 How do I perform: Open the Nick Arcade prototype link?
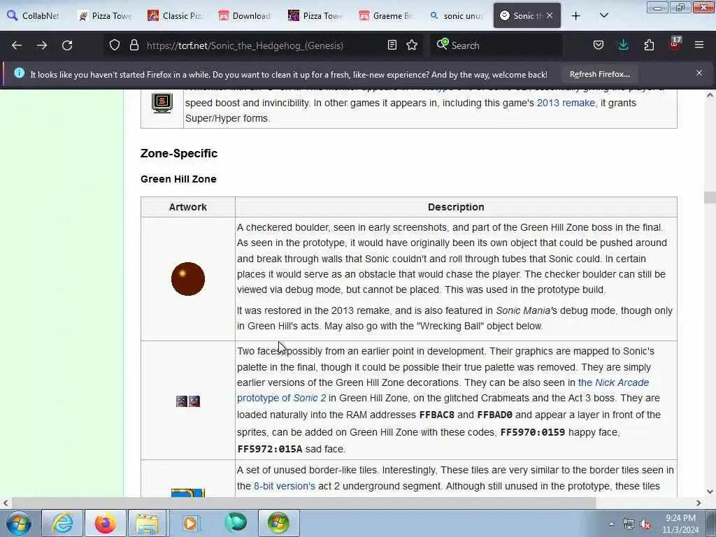[x=613, y=382]
